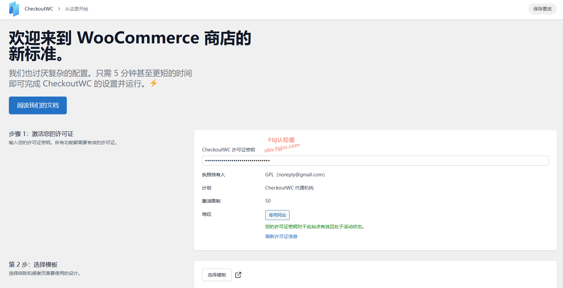Click the CheckoutWC 许可证密钥 field label
Viewport: 563px width, 288px height.
point(228,150)
